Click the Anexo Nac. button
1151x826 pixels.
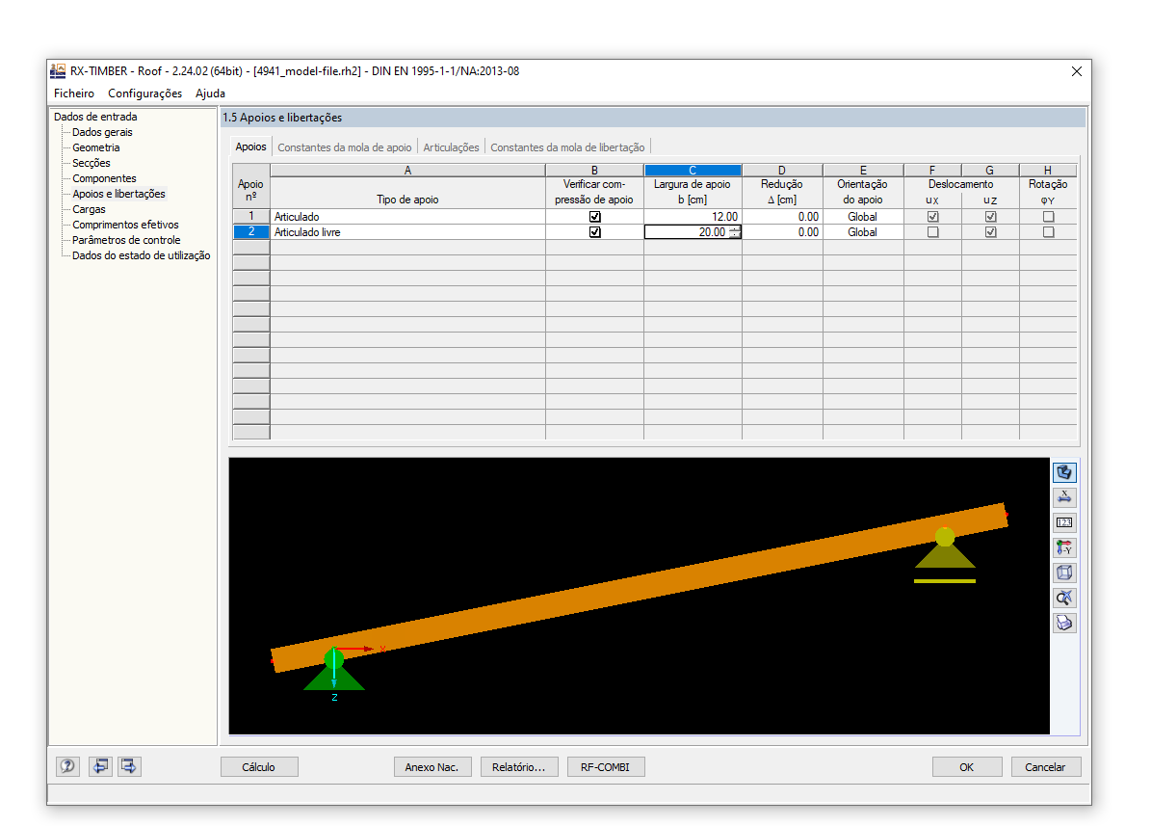coord(432,767)
